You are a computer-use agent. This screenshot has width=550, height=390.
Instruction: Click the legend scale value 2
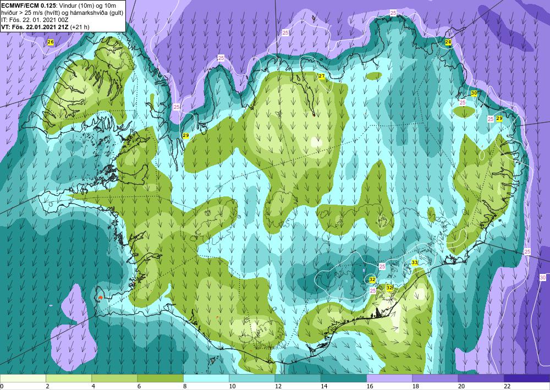click(47, 386)
